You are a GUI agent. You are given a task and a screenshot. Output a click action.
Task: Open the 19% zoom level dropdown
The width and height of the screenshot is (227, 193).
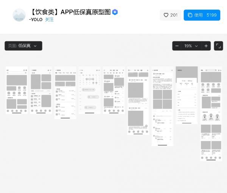(x=191, y=46)
